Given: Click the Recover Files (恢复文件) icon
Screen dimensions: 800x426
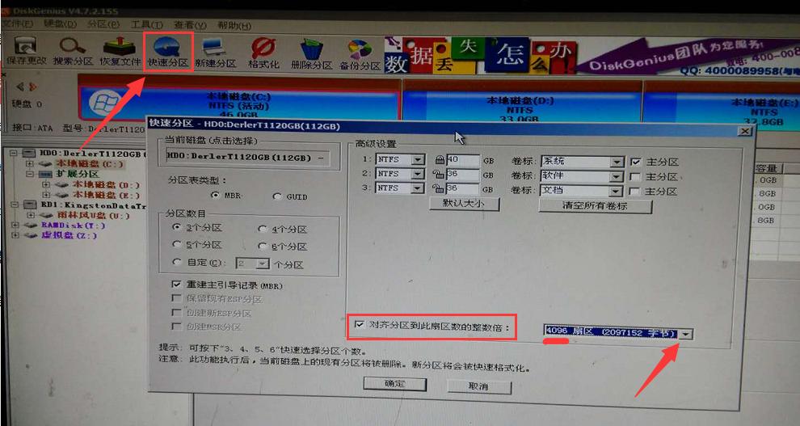Looking at the screenshot, I should pos(120,52).
